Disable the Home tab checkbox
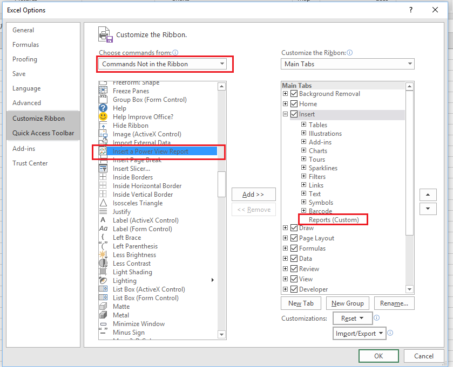The height and width of the screenshot is (367, 453). 293,103
